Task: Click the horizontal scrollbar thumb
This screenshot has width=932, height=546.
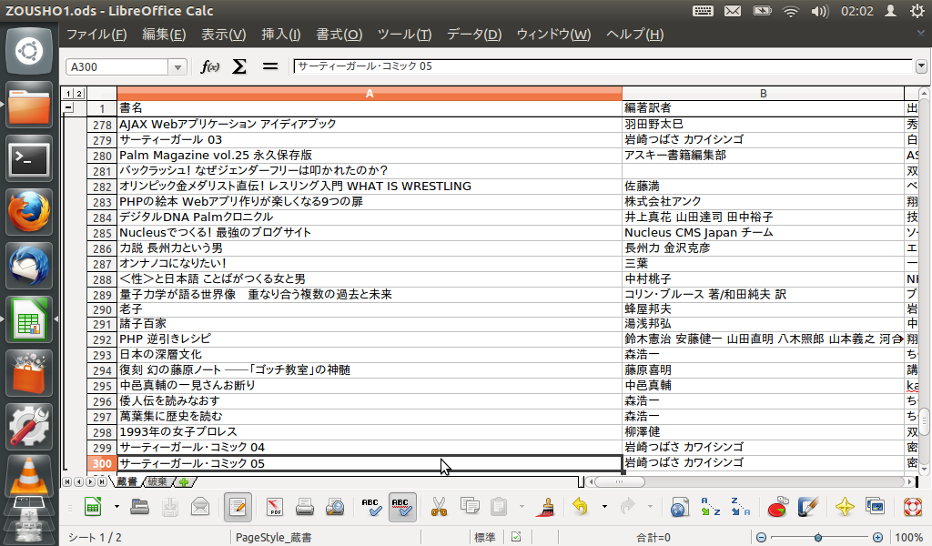Action: 619,481
